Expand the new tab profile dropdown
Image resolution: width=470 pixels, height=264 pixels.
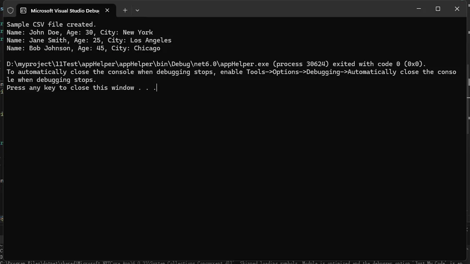point(137,10)
